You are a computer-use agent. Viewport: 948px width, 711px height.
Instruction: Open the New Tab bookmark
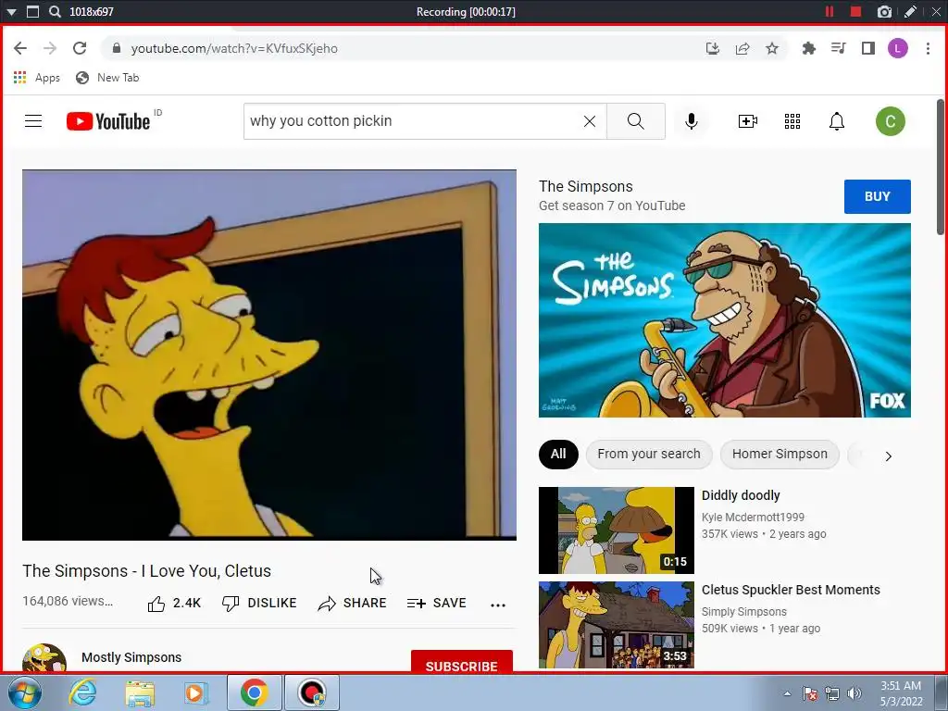point(107,78)
